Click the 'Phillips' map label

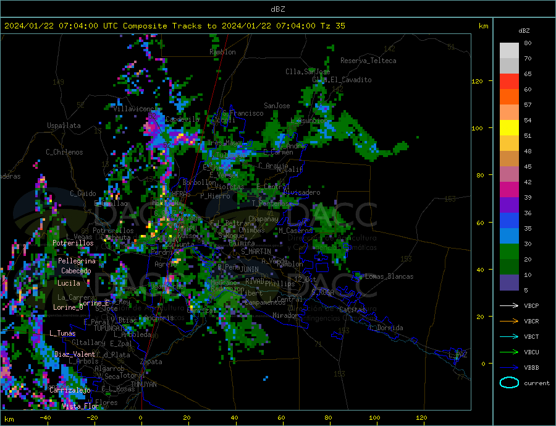(280, 284)
